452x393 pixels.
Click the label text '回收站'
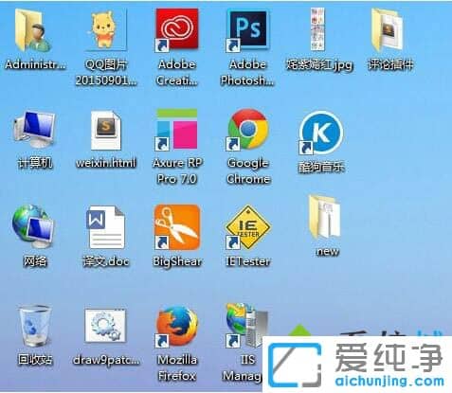pyautogui.click(x=35, y=360)
